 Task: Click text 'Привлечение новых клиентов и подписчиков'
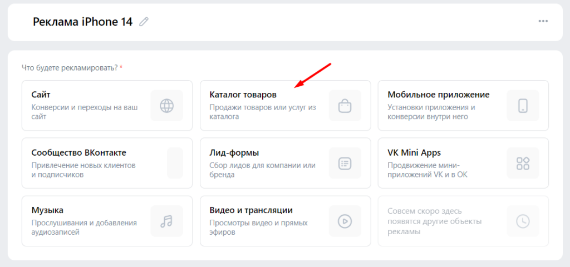(x=83, y=170)
